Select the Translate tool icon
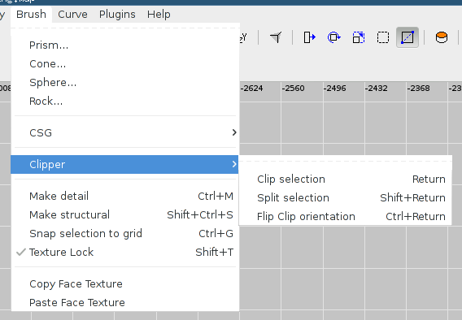The width and height of the screenshot is (462, 320). (310, 37)
